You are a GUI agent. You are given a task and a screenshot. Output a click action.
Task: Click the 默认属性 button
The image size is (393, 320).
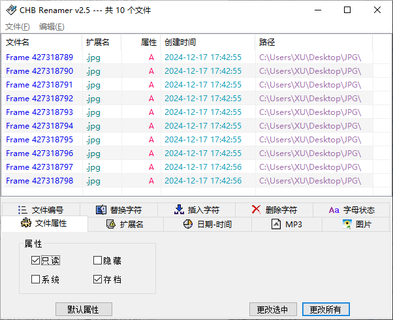click(84, 309)
